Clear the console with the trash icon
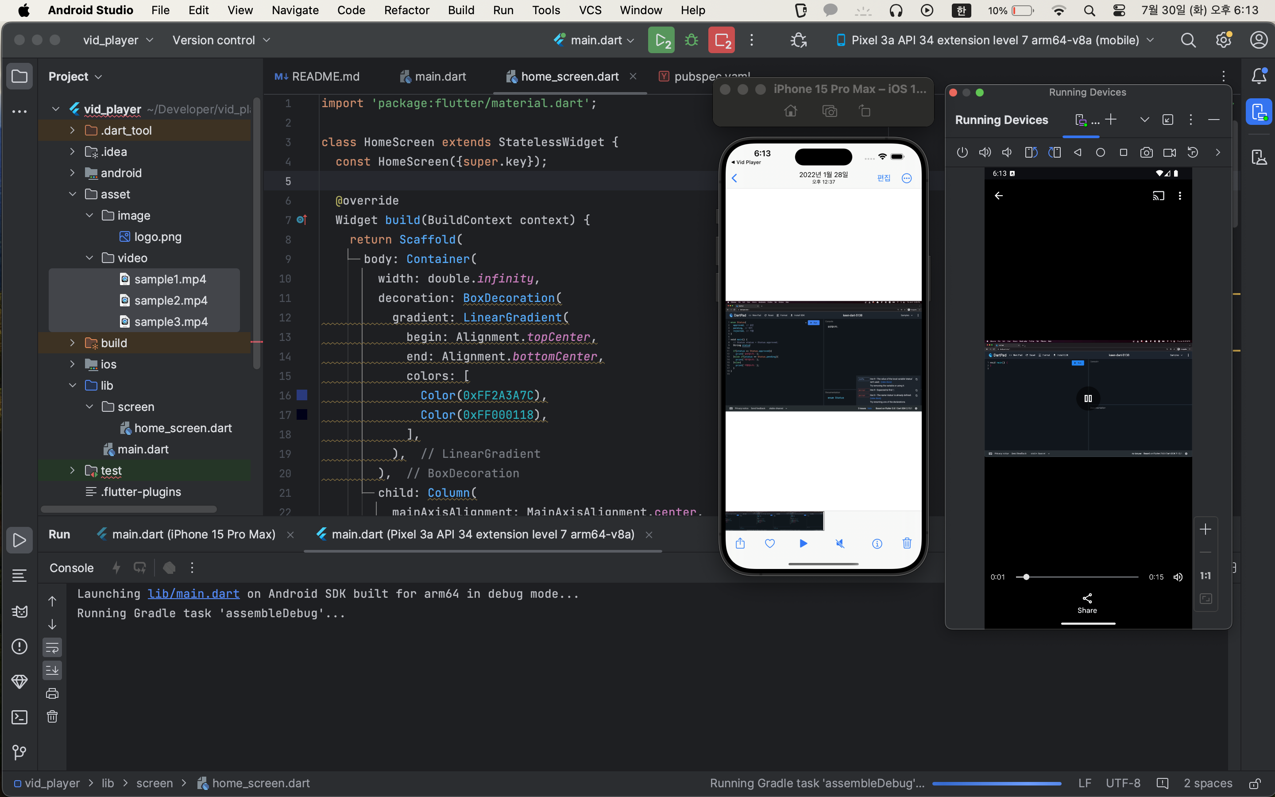The height and width of the screenshot is (797, 1275). [52, 716]
